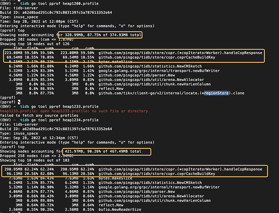This screenshot has width=279, height=213.
Task: Click the '467.49MB total' summary text
Action: [126, 151]
